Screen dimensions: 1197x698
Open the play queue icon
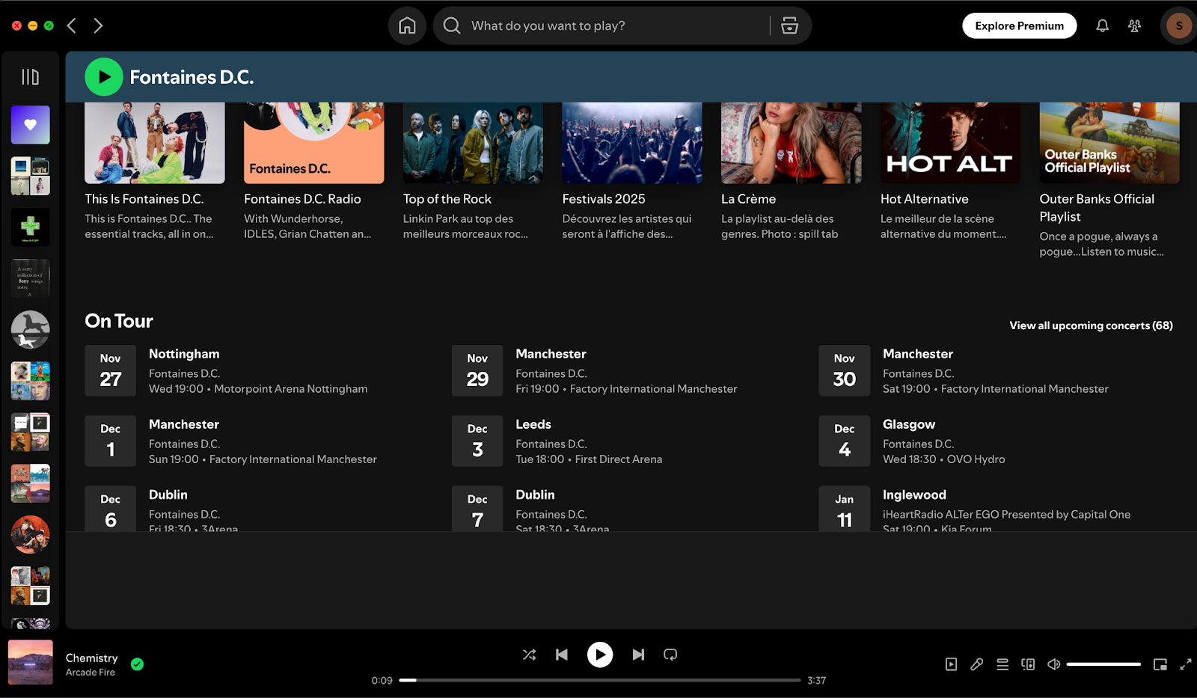pos(1002,664)
